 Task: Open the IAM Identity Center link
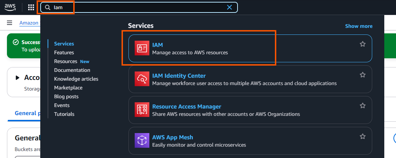179,76
